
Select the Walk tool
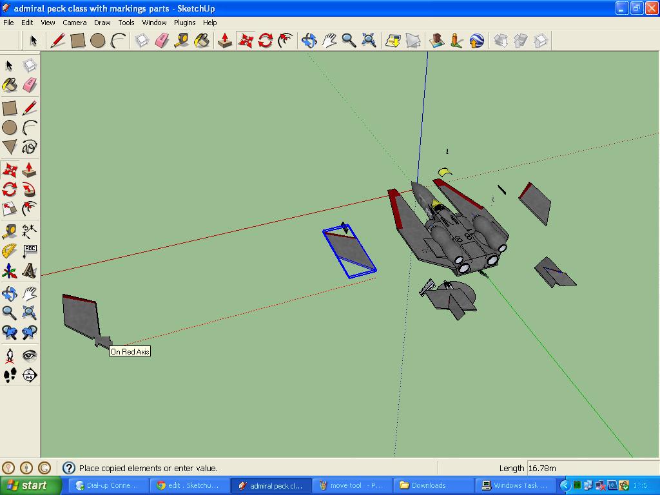coord(9,376)
